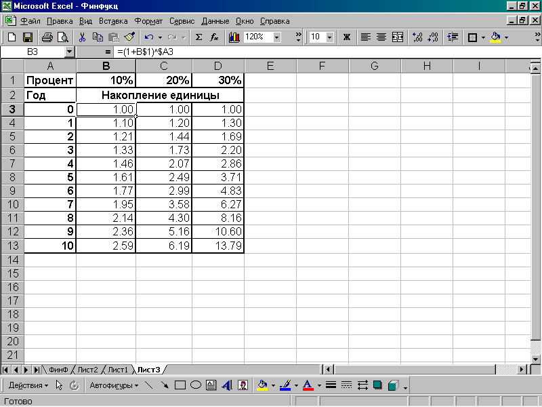Go to first sheet tab arrow
This screenshot has width=542, height=407.
click(5, 370)
